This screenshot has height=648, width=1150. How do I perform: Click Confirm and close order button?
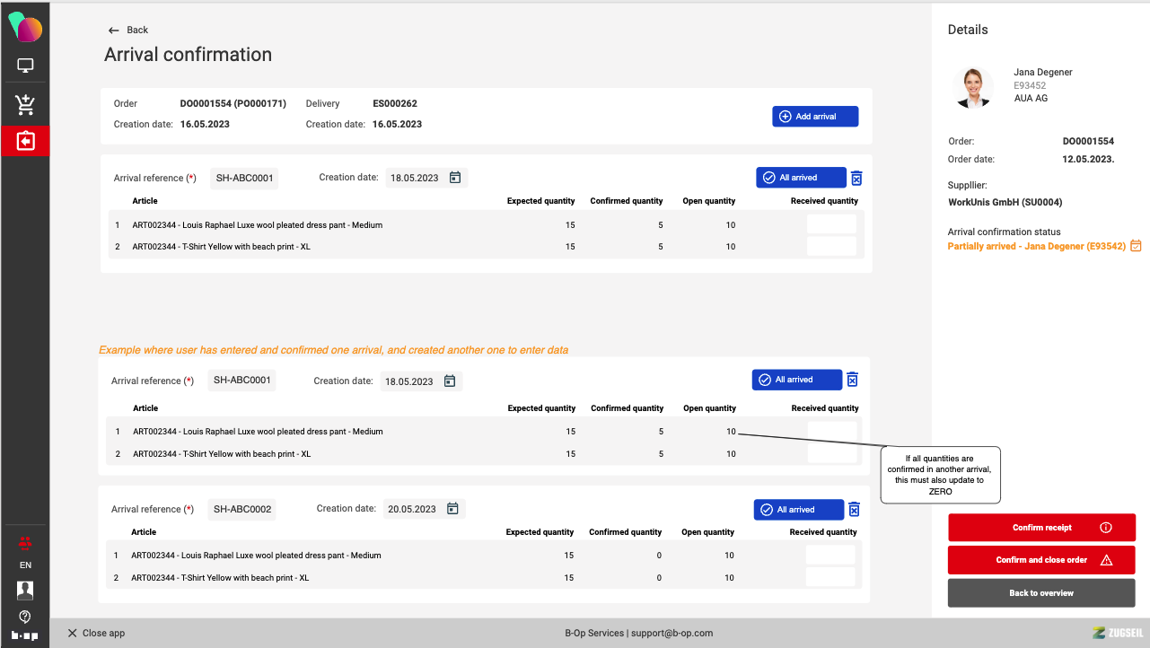click(x=1041, y=560)
